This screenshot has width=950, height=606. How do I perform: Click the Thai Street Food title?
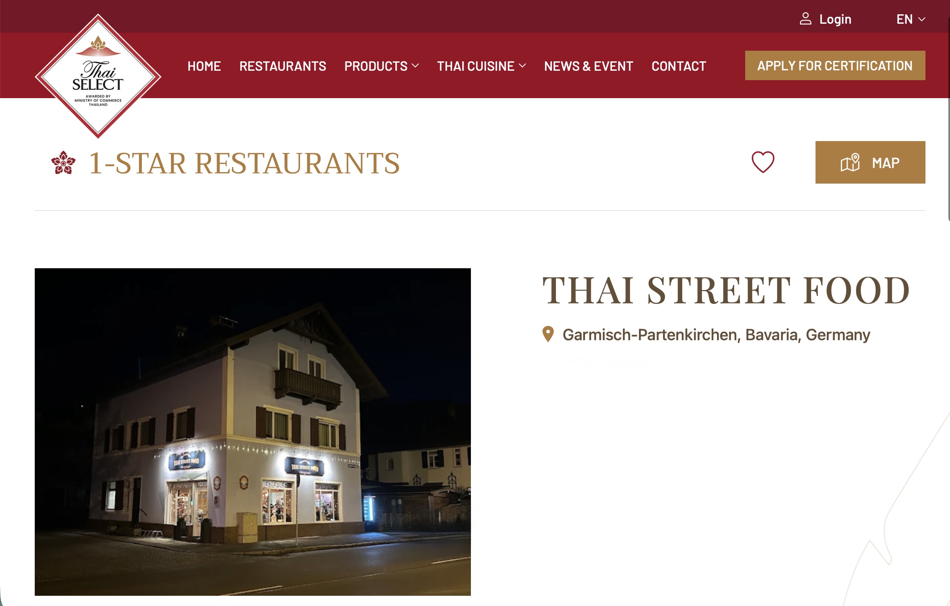(726, 290)
